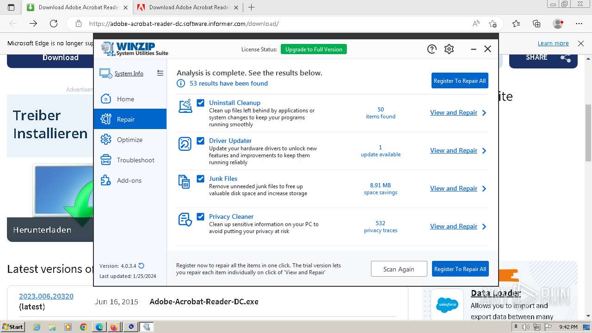Click the version refresh icon
The height and width of the screenshot is (333, 592).
pyautogui.click(x=142, y=266)
